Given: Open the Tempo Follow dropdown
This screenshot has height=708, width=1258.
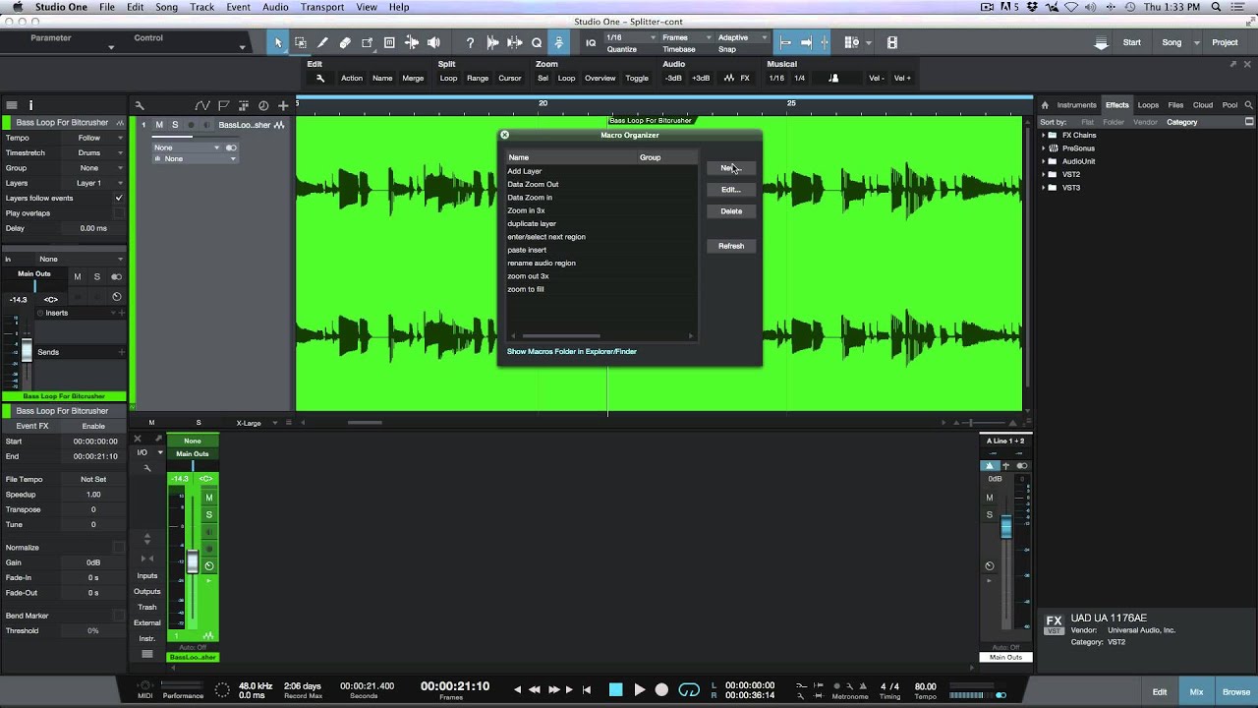Looking at the screenshot, I should 93,138.
